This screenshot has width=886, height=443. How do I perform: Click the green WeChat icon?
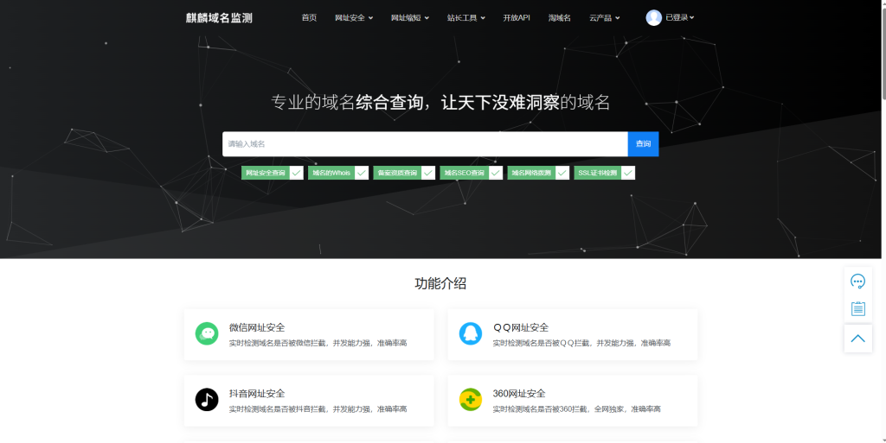tap(207, 333)
